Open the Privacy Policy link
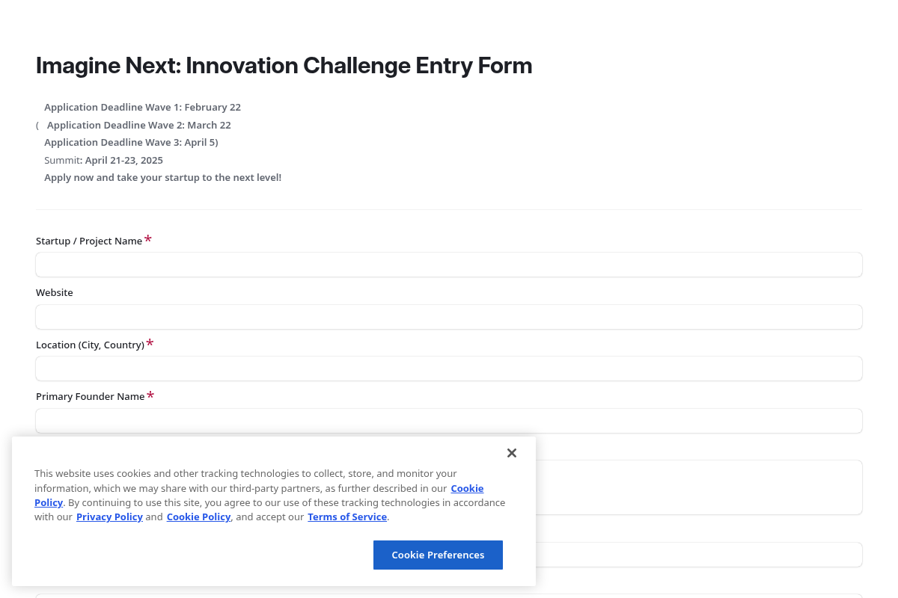 coord(109,517)
